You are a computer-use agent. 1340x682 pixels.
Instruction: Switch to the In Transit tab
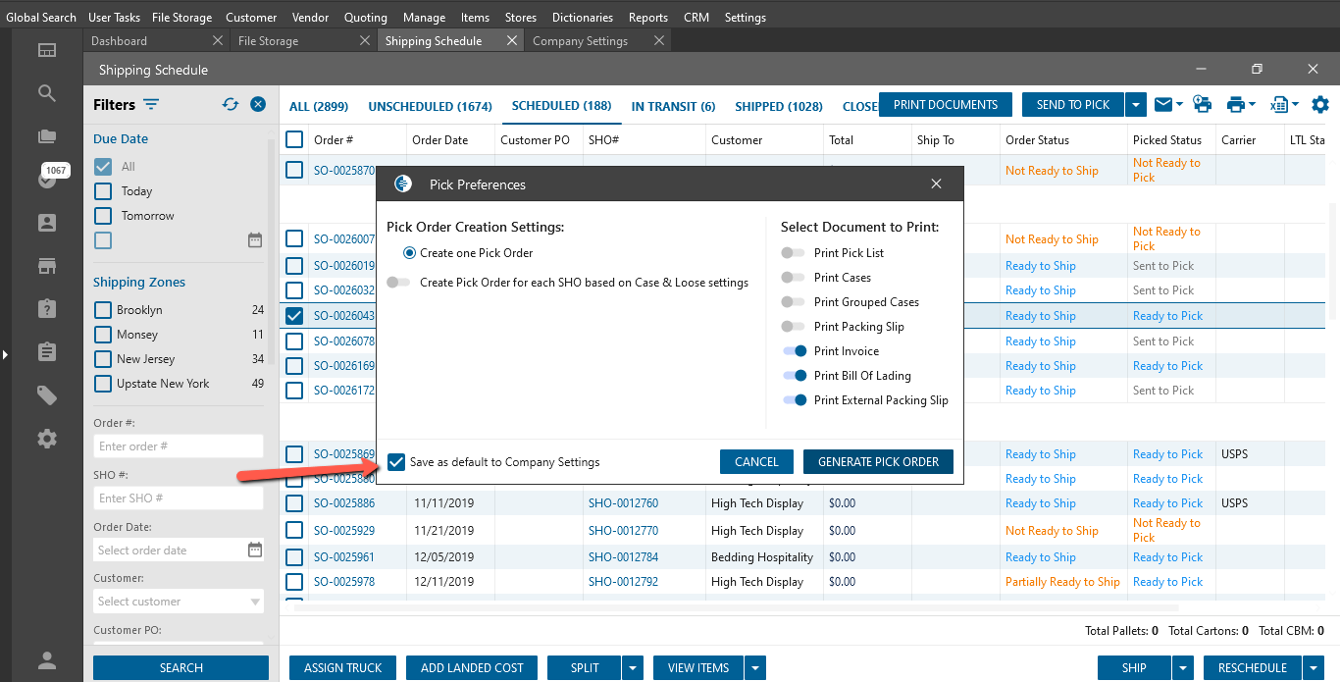(x=673, y=106)
